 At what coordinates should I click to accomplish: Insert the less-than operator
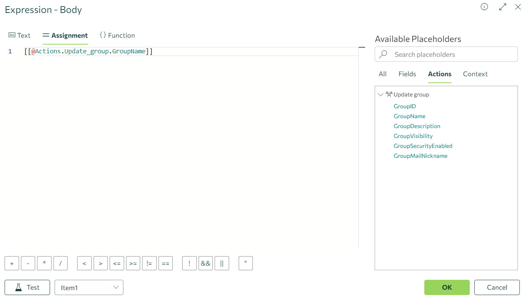click(84, 263)
